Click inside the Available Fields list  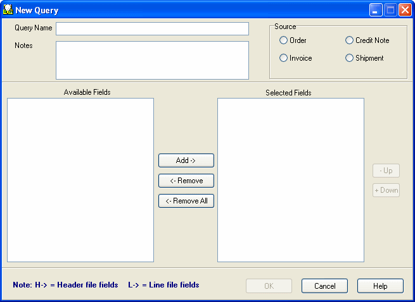(80, 179)
